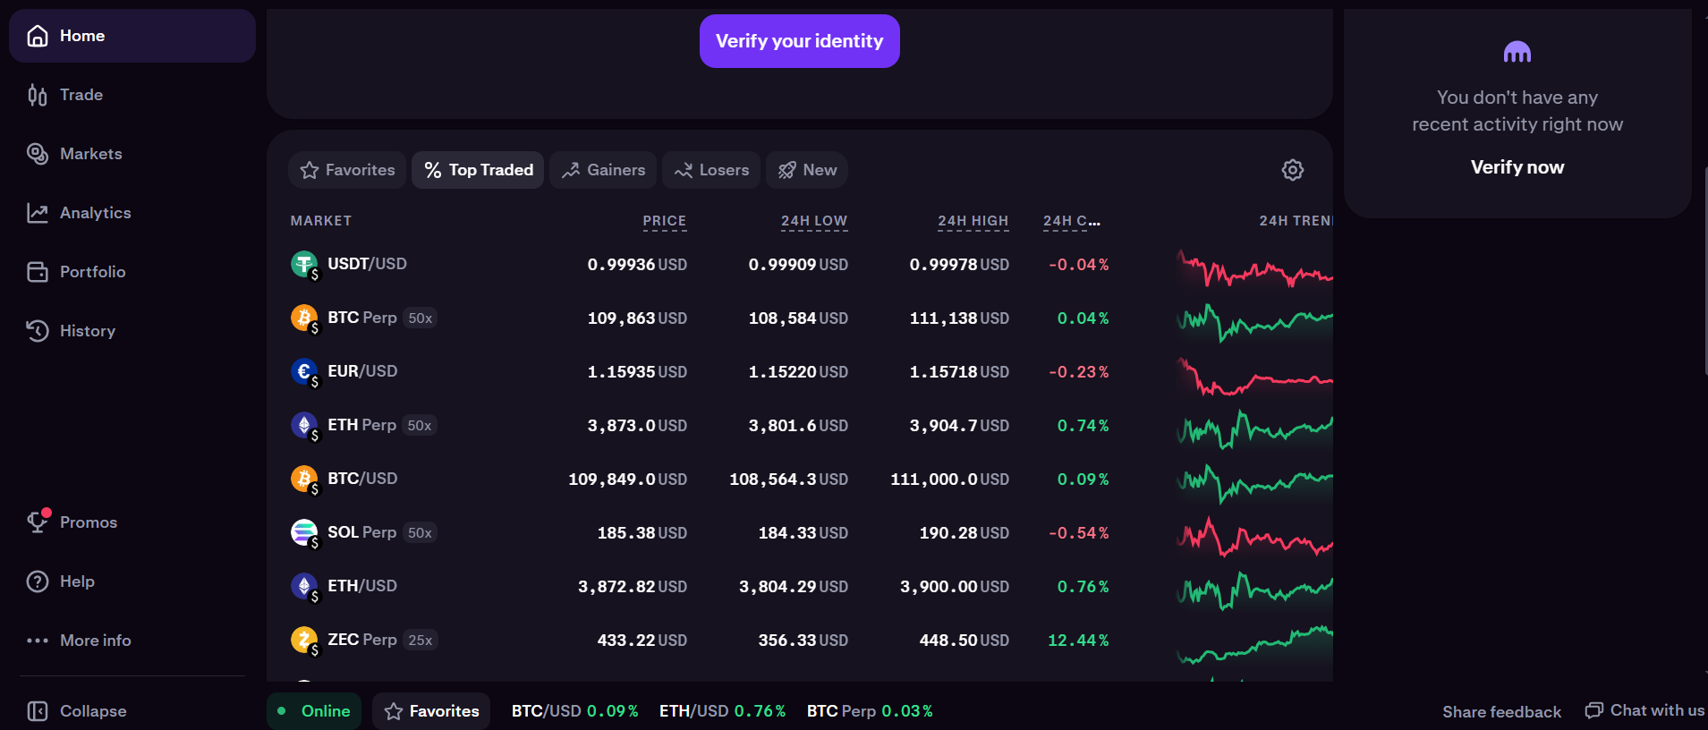Sort the table by Price column
Screen dimensions: 1708x730
pos(664,221)
